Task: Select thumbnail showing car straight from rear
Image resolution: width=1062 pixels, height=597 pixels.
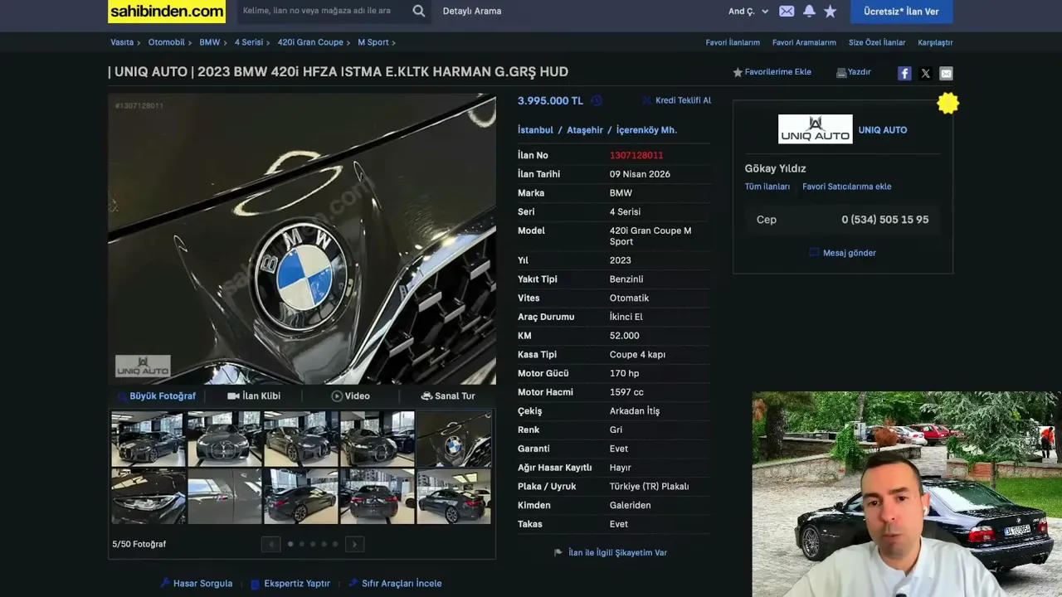Action: [x=377, y=497]
